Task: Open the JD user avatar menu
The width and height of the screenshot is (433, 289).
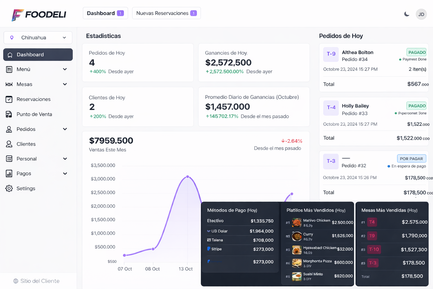Action: tap(421, 14)
